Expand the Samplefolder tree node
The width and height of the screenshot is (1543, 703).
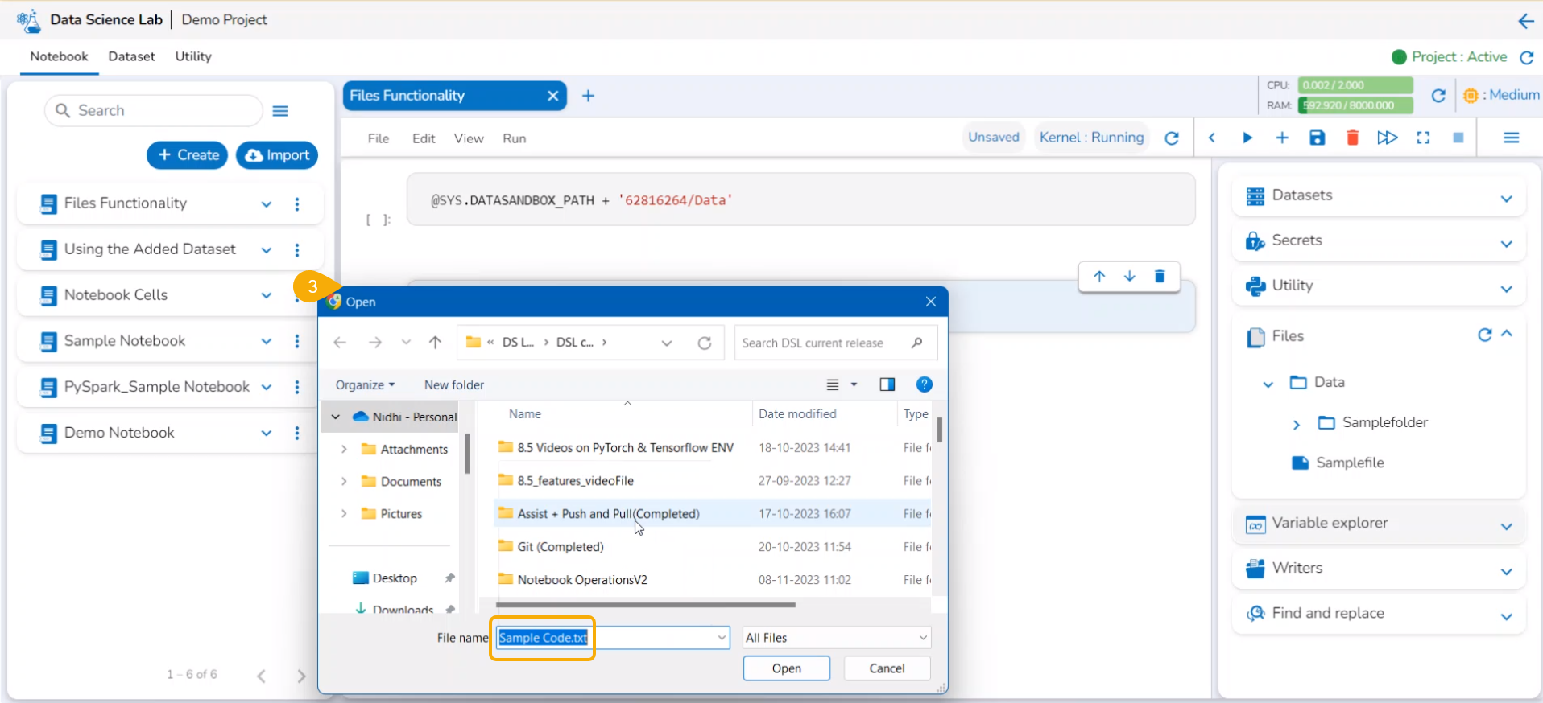tap(1296, 424)
